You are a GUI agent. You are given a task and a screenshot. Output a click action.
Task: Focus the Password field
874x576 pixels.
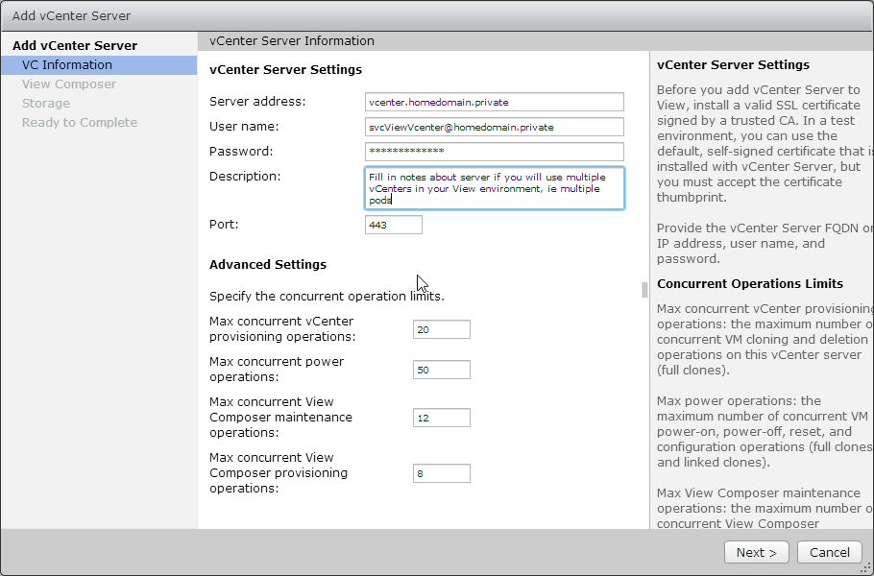495,152
